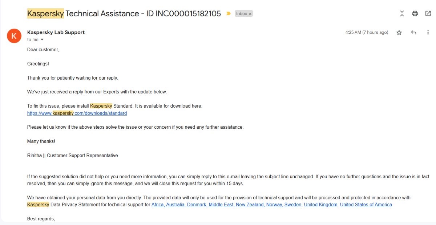Open the Africa to Sweden privacy link

pyautogui.click(x=226, y=205)
